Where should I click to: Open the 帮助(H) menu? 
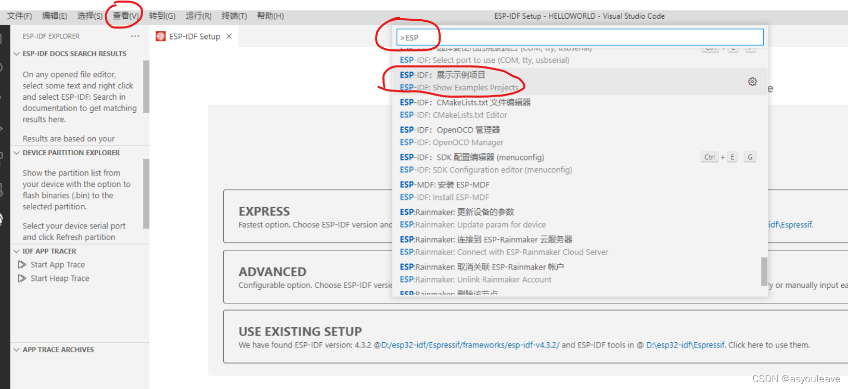pos(271,16)
